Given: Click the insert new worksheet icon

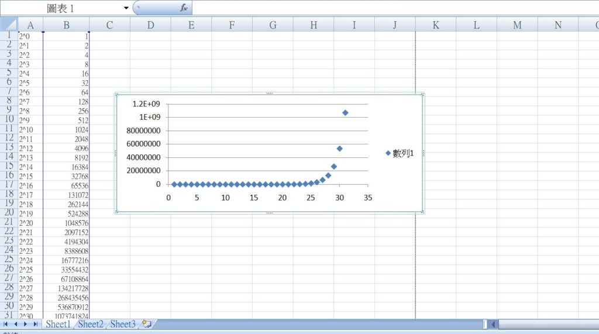Looking at the screenshot, I should point(146,324).
